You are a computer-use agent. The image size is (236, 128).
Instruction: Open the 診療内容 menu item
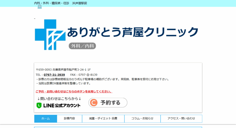[x=69, y=119]
